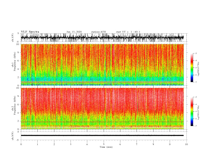Click the ch.1 voltage waveform trace at the top

coord(102,37)
